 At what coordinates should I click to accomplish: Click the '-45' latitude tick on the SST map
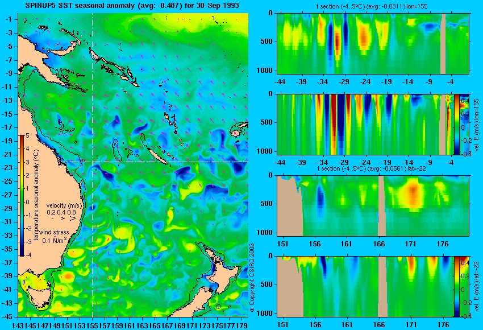[x=8, y=317]
